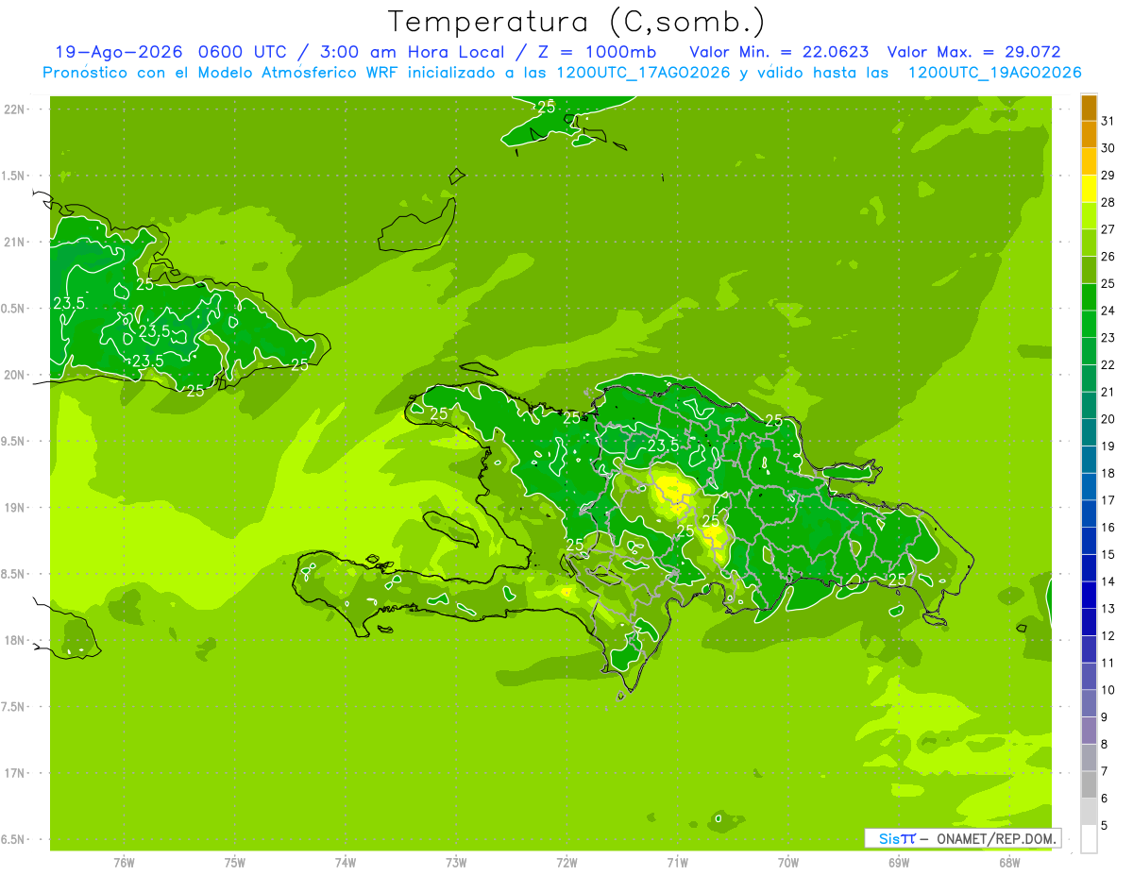Click the "72W" longitude axis label
This screenshot has height=875, width=1133.
[566, 863]
